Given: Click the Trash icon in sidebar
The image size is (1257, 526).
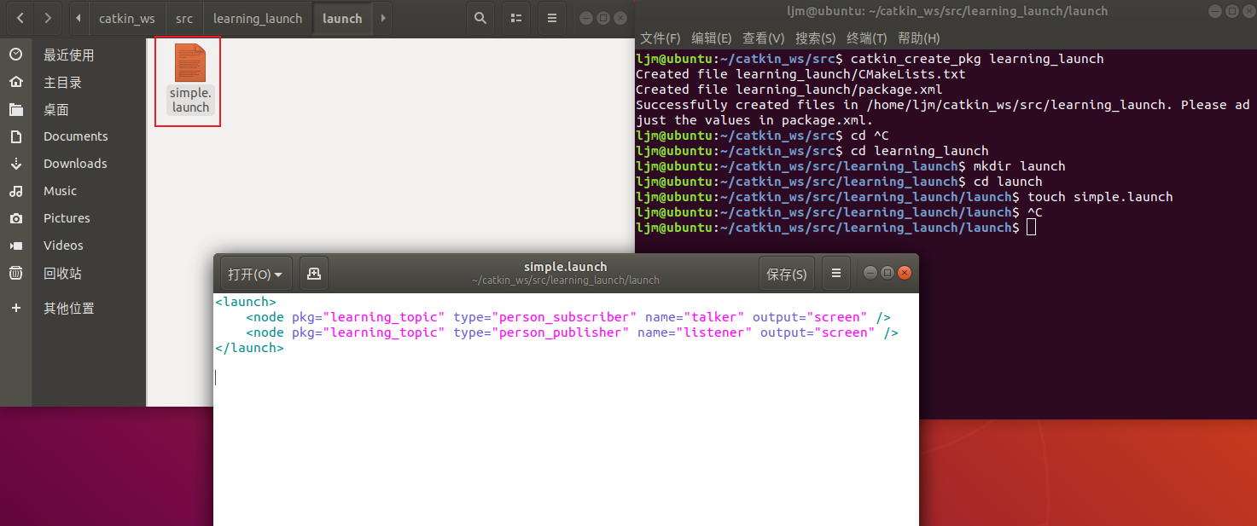Looking at the screenshot, I should [x=15, y=273].
